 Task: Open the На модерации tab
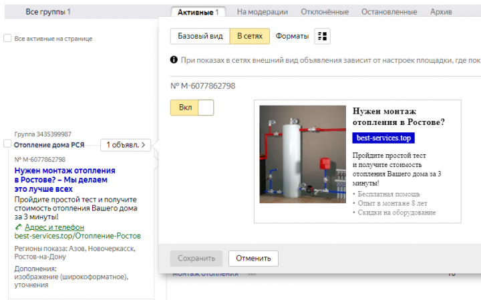[x=263, y=12]
